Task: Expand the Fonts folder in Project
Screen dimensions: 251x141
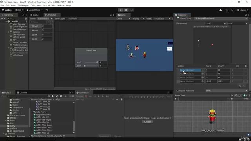Action: click(6, 121)
